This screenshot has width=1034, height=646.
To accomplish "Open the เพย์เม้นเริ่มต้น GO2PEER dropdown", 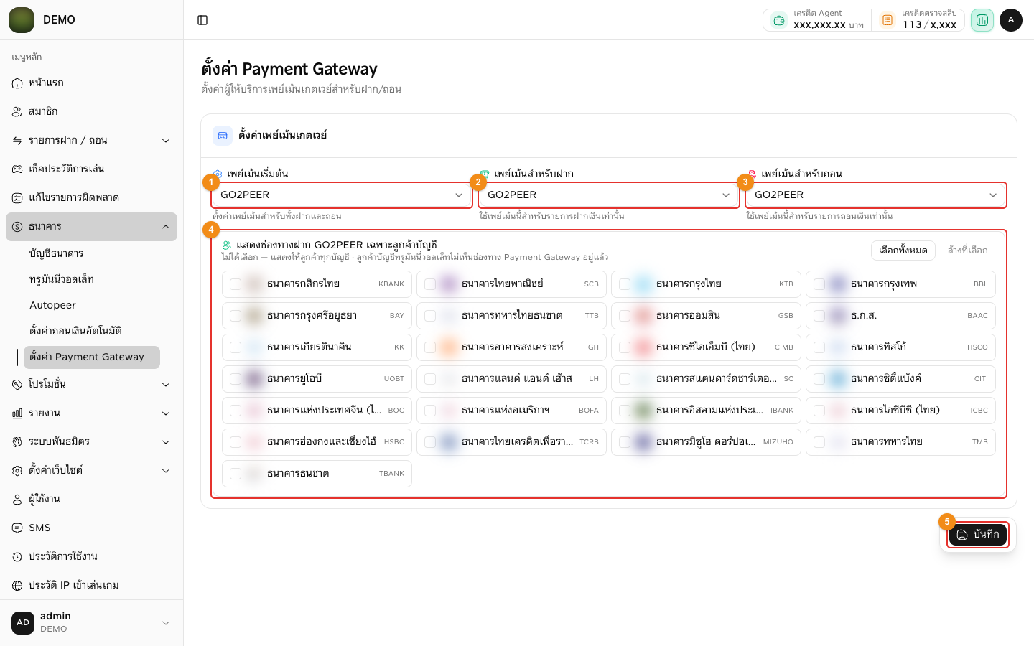I will coord(342,195).
